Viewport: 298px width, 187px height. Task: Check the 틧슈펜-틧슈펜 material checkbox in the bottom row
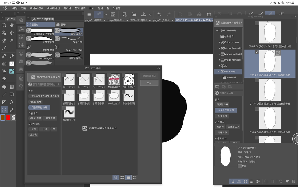tap(64, 108)
